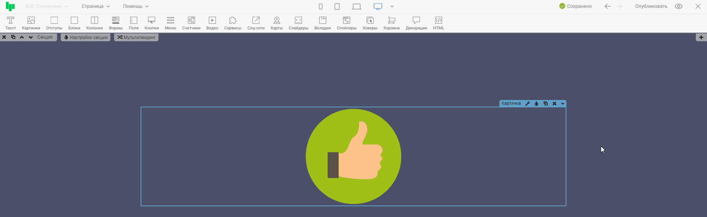Switch to mobile phone preview
Viewport: 707px width, 217px height.
(x=321, y=6)
